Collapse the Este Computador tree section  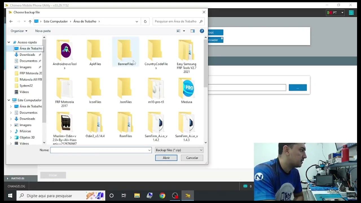[9, 100]
